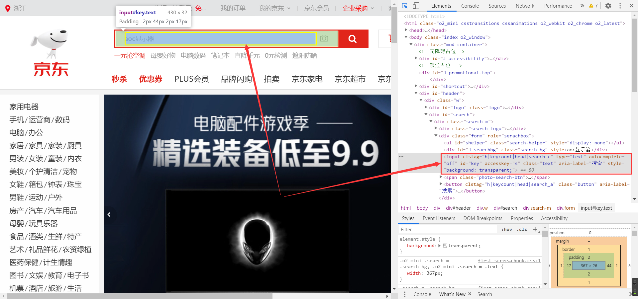Collapse the mod_container div node
The height and width of the screenshot is (299, 638).
click(411, 44)
